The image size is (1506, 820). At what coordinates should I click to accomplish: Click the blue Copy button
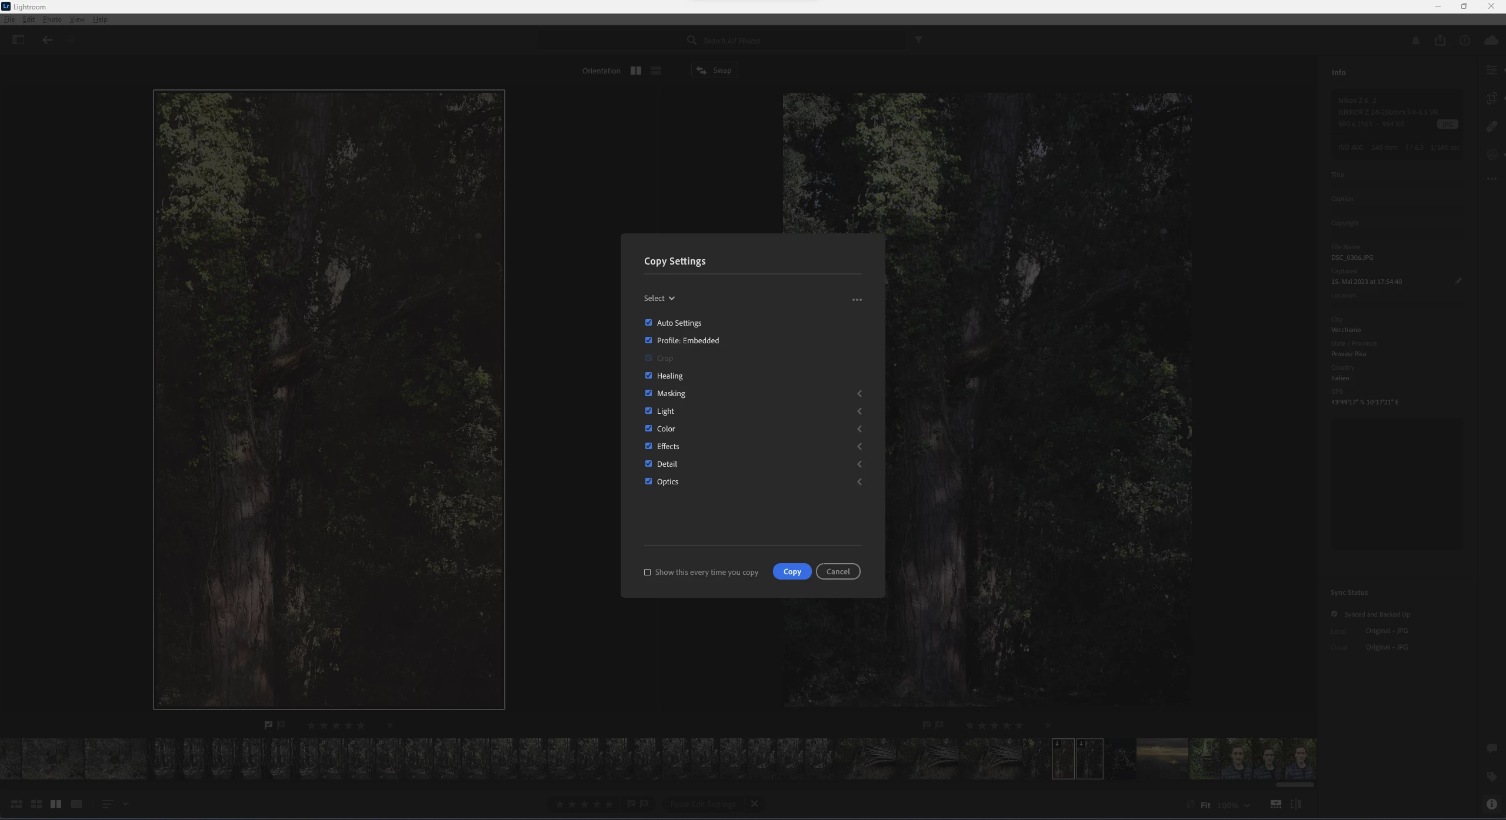pos(792,571)
